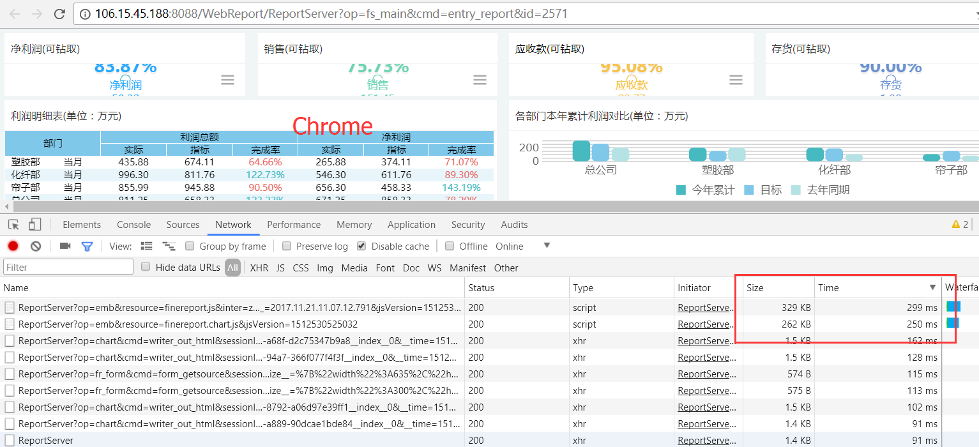Toggle the device toolbar icon
Viewport: 979px width, 447px height.
click(35, 224)
